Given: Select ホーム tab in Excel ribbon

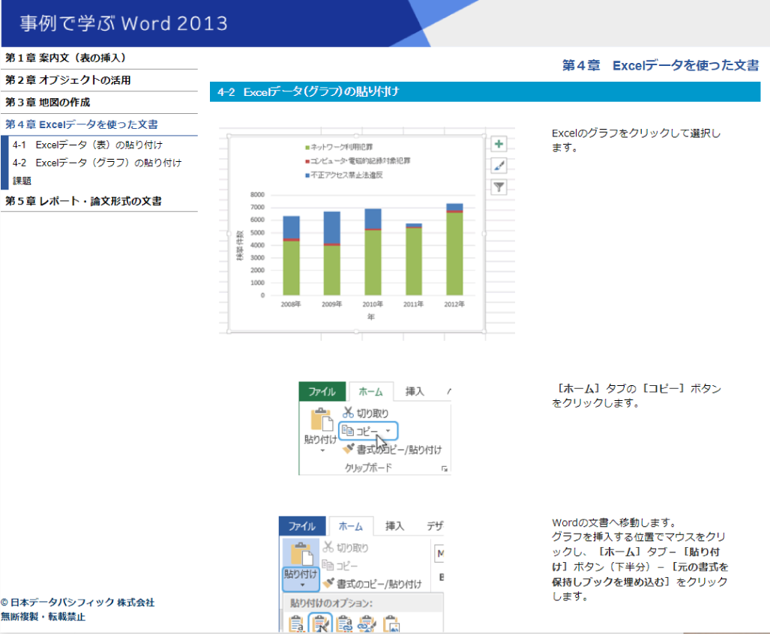Looking at the screenshot, I should [370, 392].
